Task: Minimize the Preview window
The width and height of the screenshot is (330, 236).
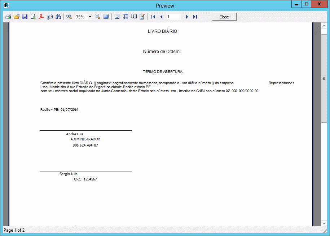Action: (x=296, y=4)
